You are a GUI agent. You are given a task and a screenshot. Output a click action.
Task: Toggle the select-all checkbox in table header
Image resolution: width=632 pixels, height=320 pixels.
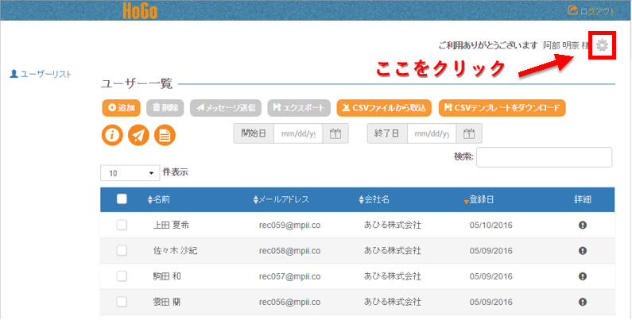click(x=122, y=199)
